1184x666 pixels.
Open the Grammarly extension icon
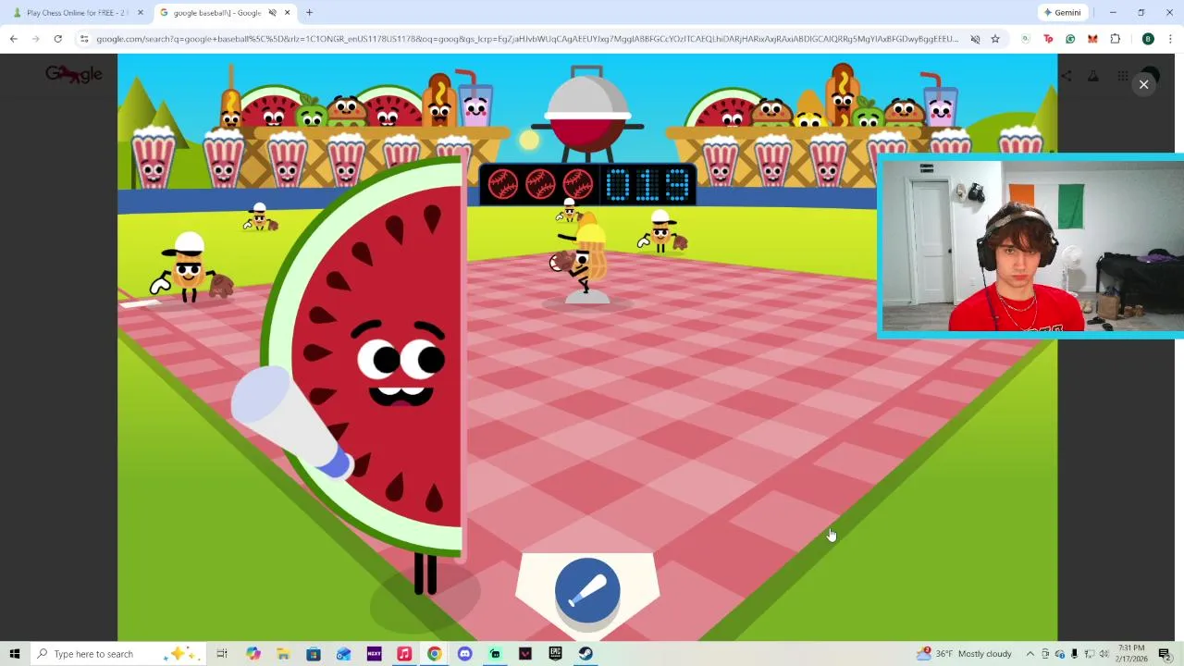[1070, 39]
